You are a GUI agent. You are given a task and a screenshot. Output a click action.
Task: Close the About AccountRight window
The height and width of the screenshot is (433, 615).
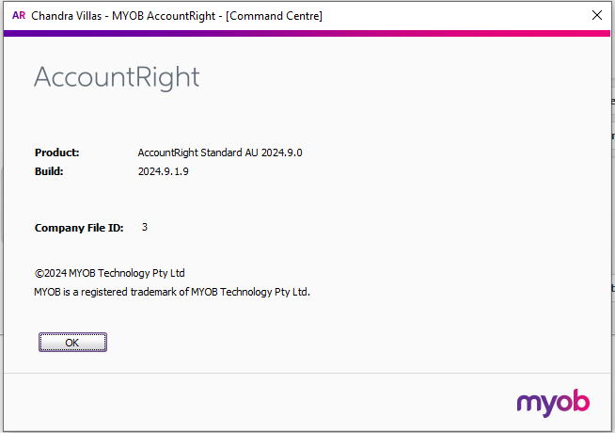click(x=595, y=15)
